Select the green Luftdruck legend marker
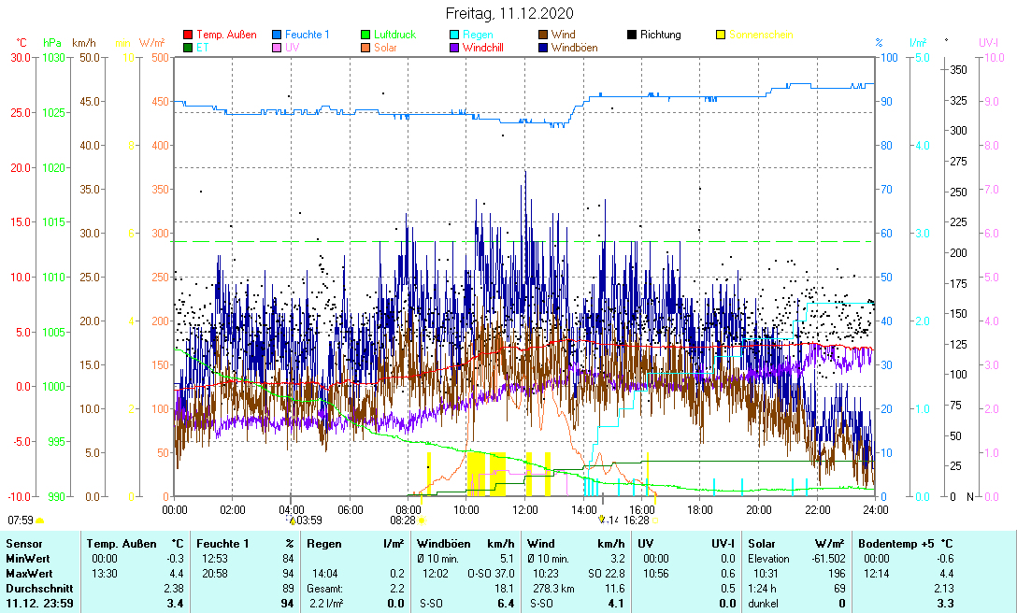The image size is (1017, 613). click(365, 35)
